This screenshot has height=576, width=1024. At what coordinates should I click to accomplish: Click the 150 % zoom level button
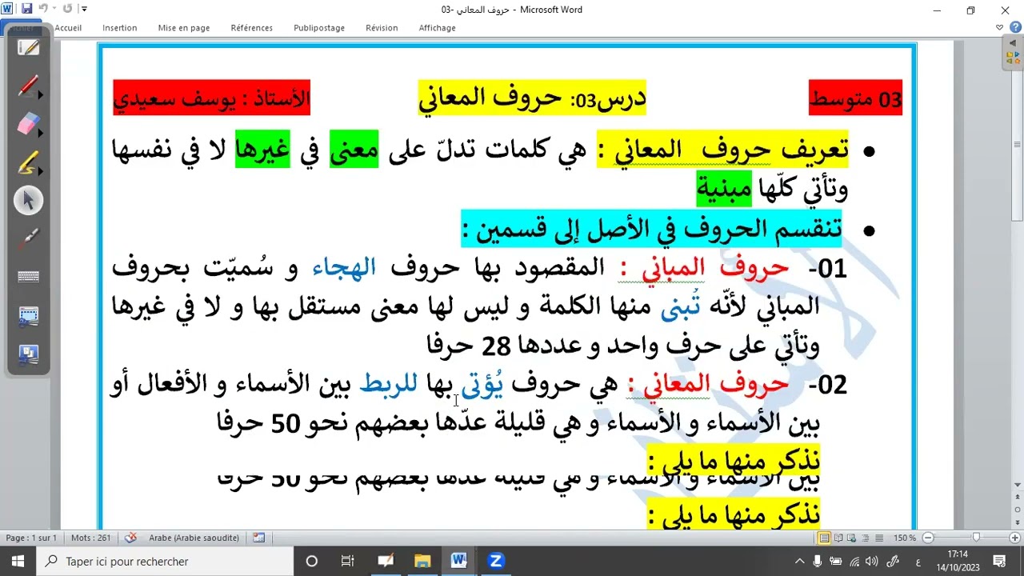905,538
